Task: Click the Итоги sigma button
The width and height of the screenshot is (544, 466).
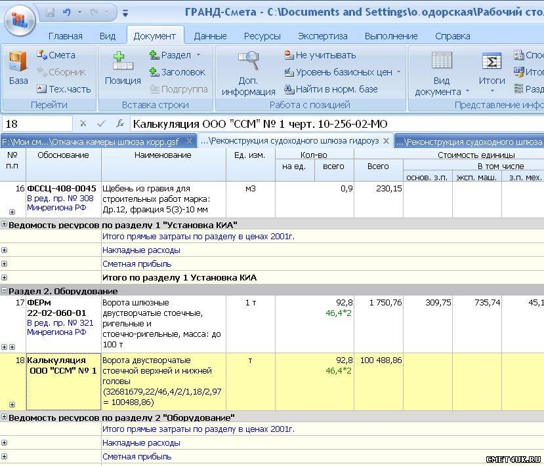Action: (492, 68)
